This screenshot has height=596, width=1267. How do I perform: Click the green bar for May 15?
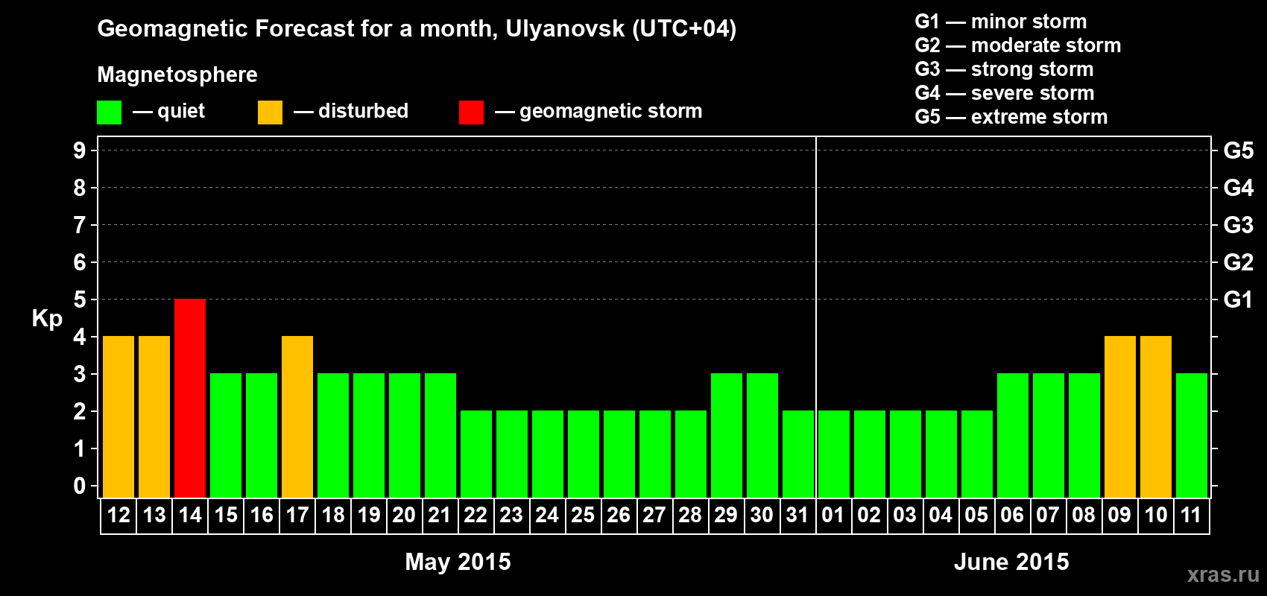tap(226, 435)
